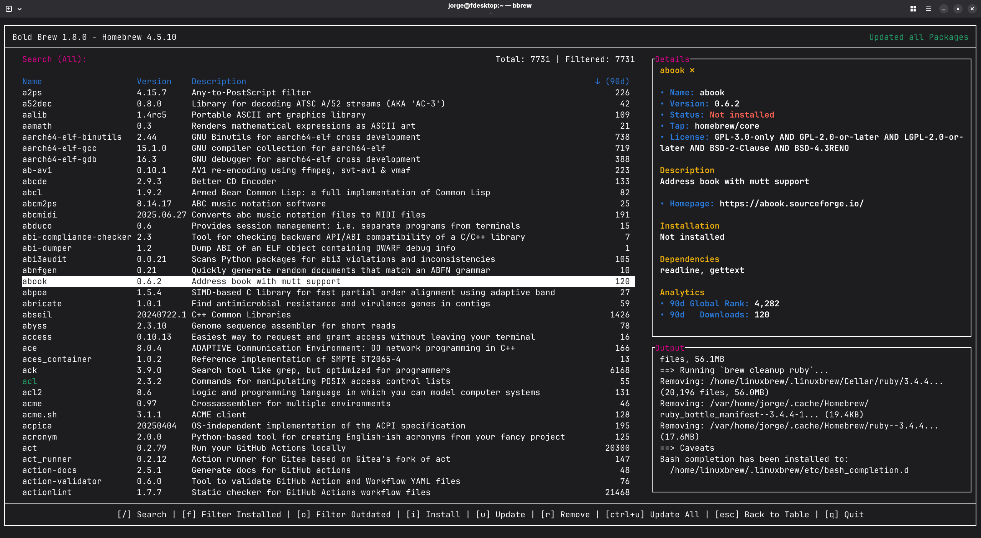
Task: Click the 90d sort arrow icon
Action: point(597,81)
